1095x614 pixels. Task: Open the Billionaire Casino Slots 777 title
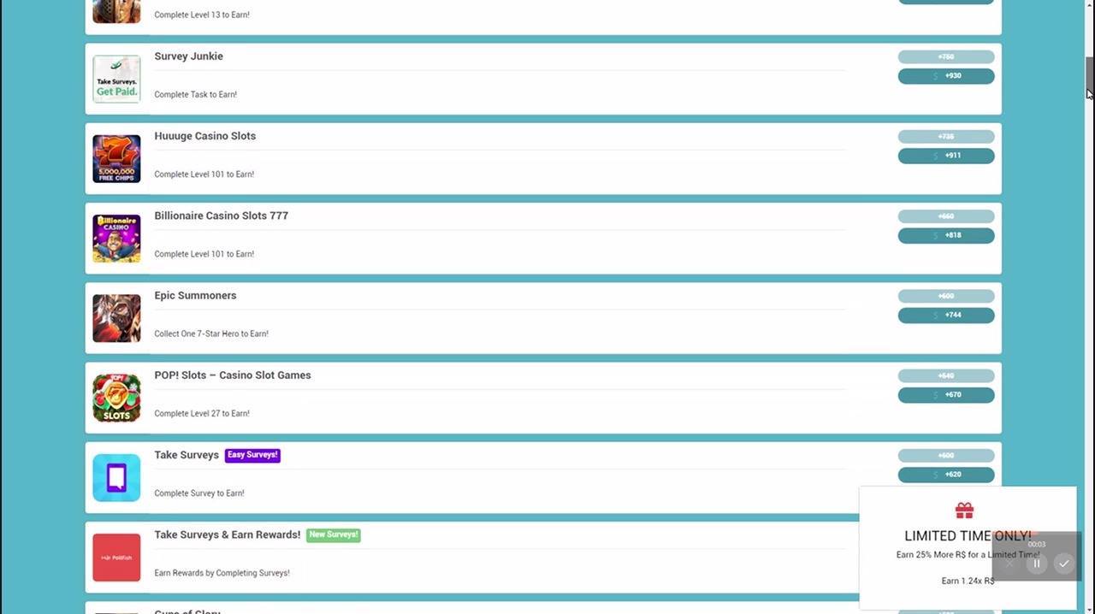click(222, 215)
